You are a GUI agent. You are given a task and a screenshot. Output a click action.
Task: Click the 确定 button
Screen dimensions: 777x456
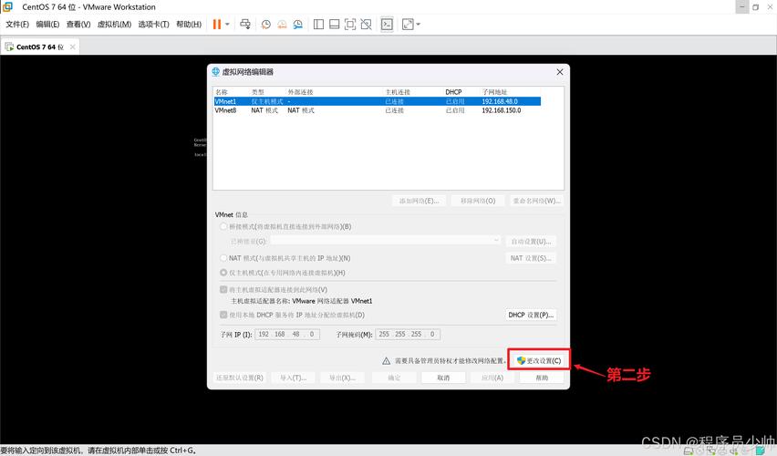(395, 378)
